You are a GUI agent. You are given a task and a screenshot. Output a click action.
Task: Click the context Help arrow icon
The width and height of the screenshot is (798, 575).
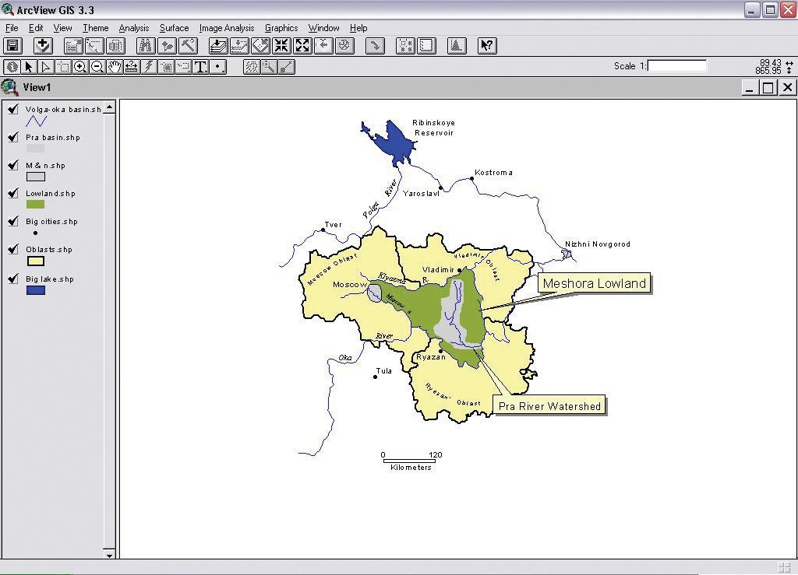pyautogui.click(x=487, y=46)
